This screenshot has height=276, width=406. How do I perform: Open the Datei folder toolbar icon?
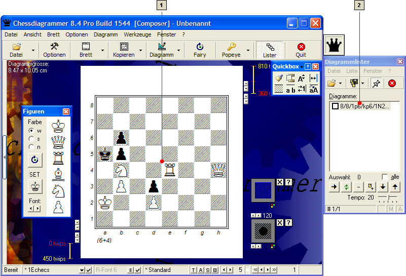16,50
